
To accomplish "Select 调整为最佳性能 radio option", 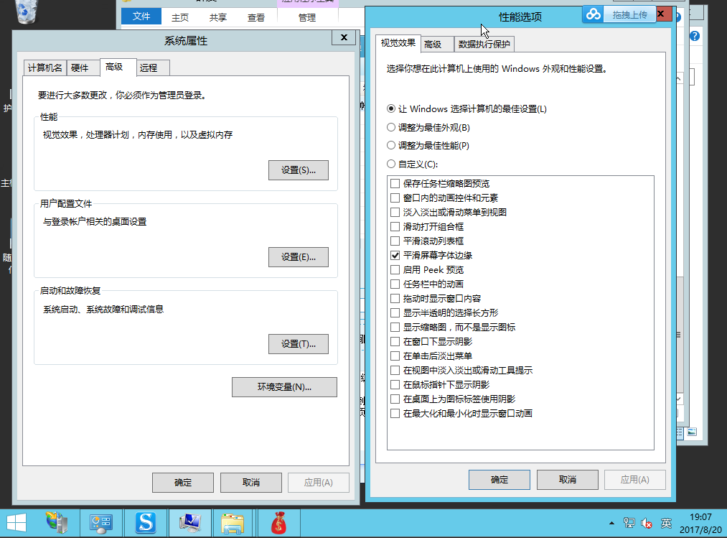I will click(391, 146).
